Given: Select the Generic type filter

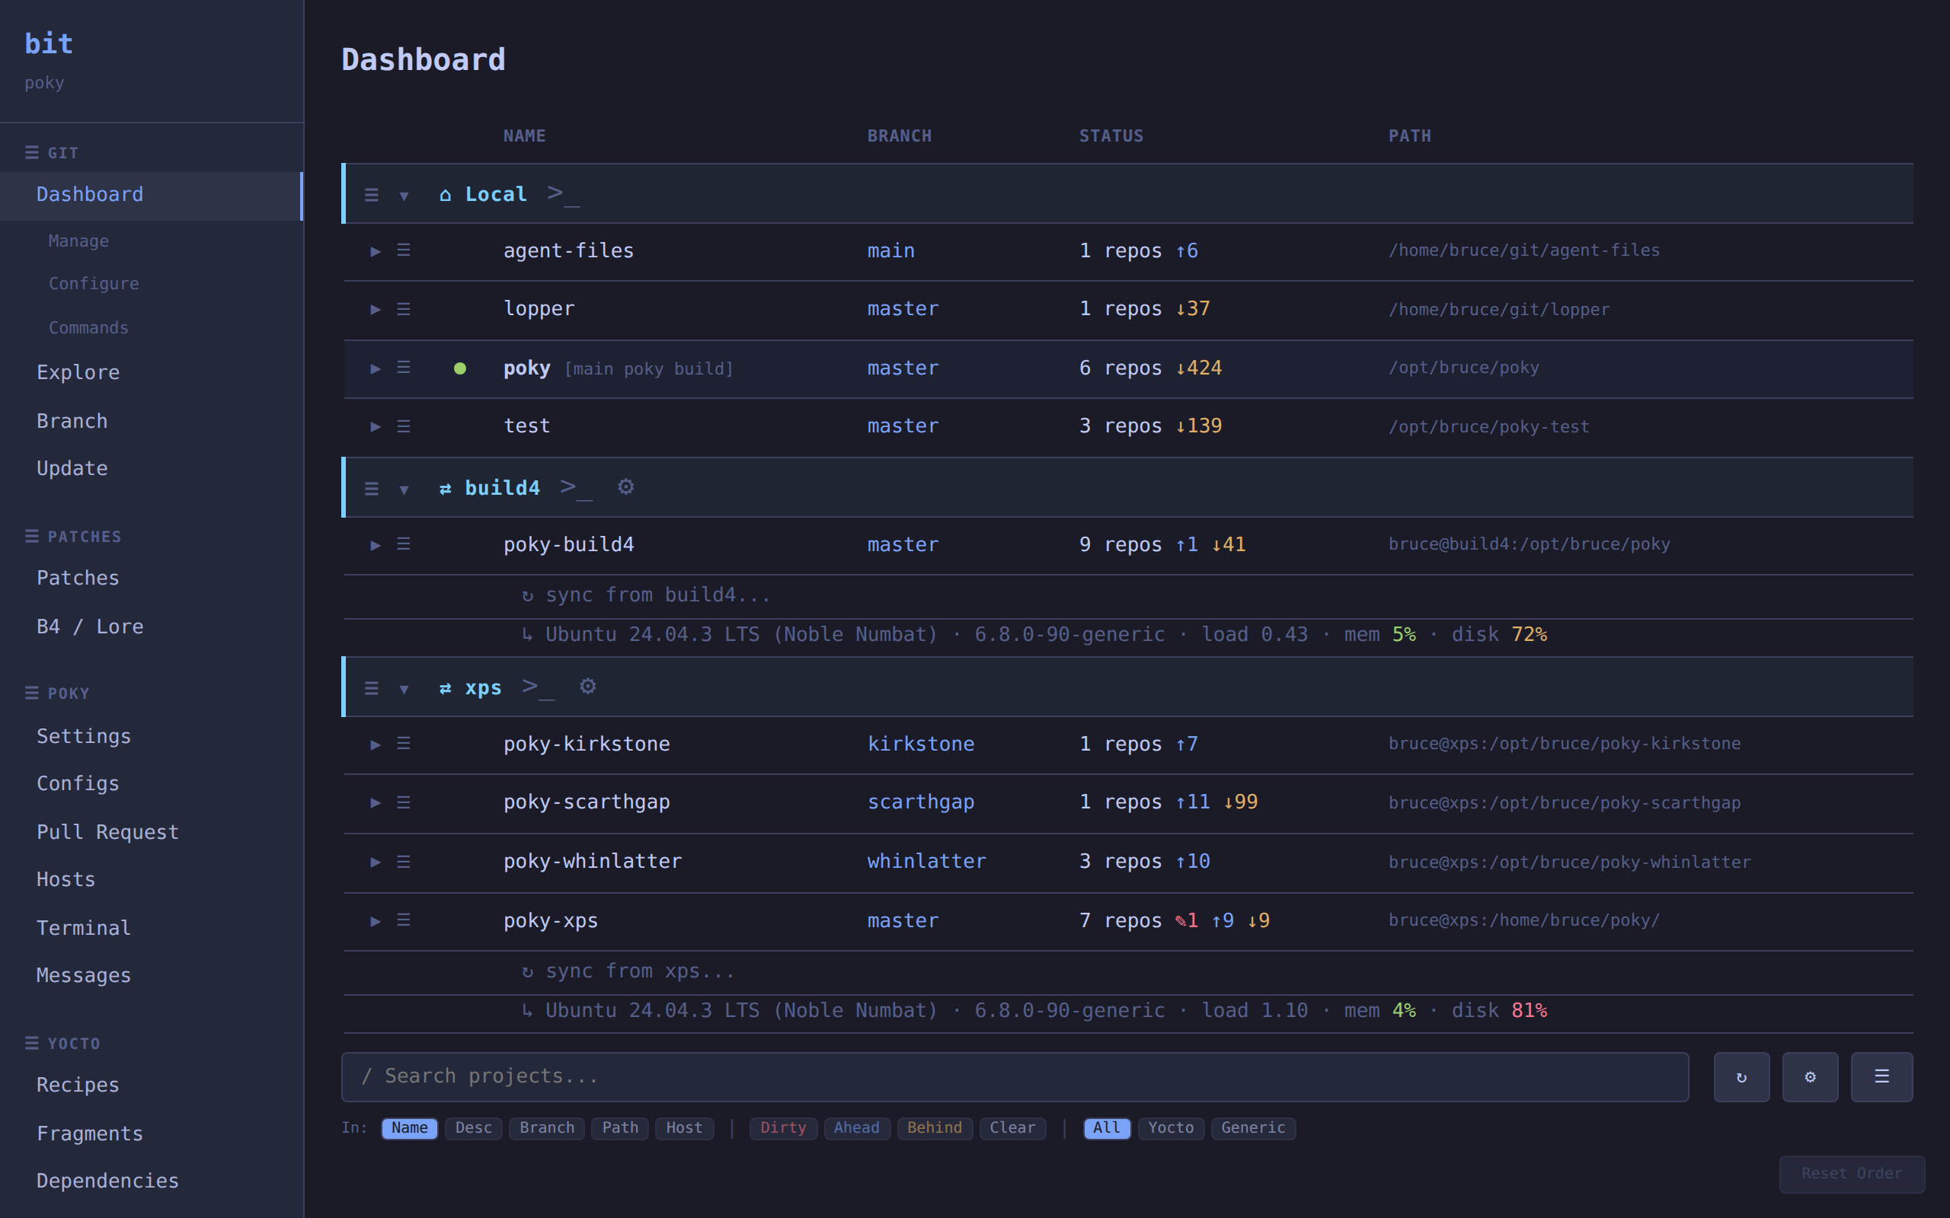Looking at the screenshot, I should pyautogui.click(x=1253, y=1127).
